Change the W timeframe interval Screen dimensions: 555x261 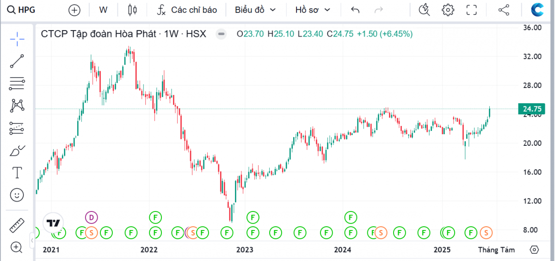pos(103,10)
